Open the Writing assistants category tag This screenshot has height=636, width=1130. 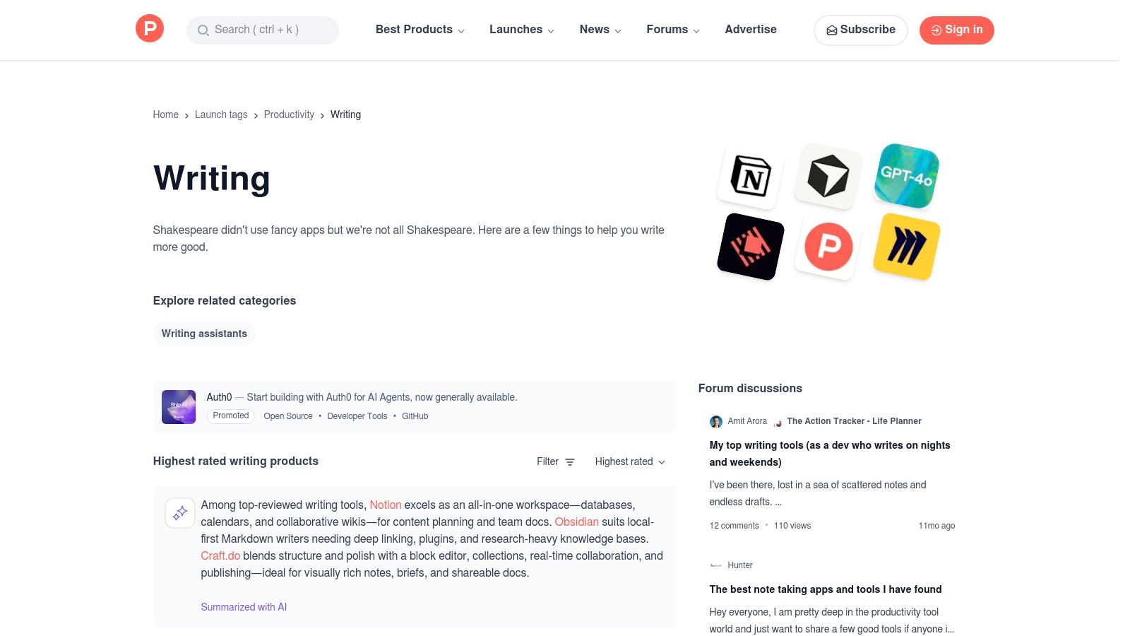pyautogui.click(x=204, y=334)
